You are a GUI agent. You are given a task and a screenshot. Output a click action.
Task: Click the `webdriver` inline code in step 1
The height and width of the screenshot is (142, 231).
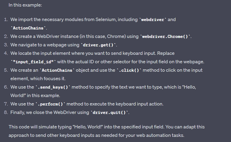click(x=153, y=20)
